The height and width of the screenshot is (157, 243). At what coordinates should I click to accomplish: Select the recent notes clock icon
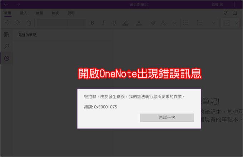[6, 58]
